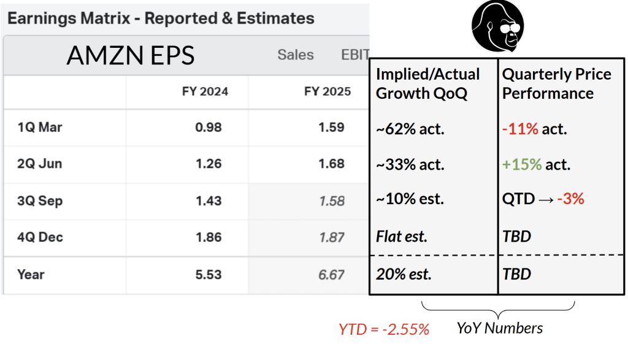Click the AMZN EPS title
628x347 pixels.
(130, 56)
